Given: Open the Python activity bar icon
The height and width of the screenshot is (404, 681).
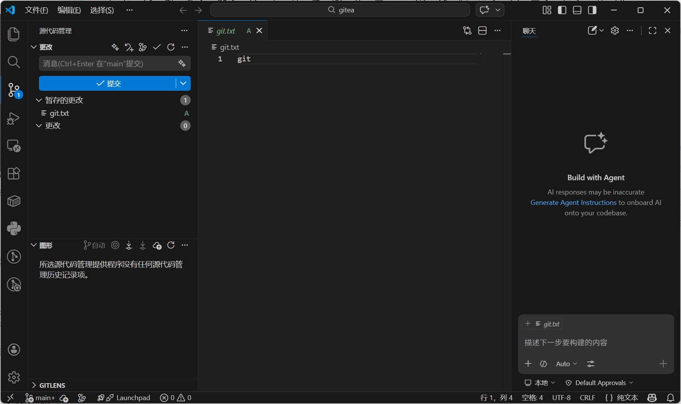Looking at the screenshot, I should pos(14,228).
